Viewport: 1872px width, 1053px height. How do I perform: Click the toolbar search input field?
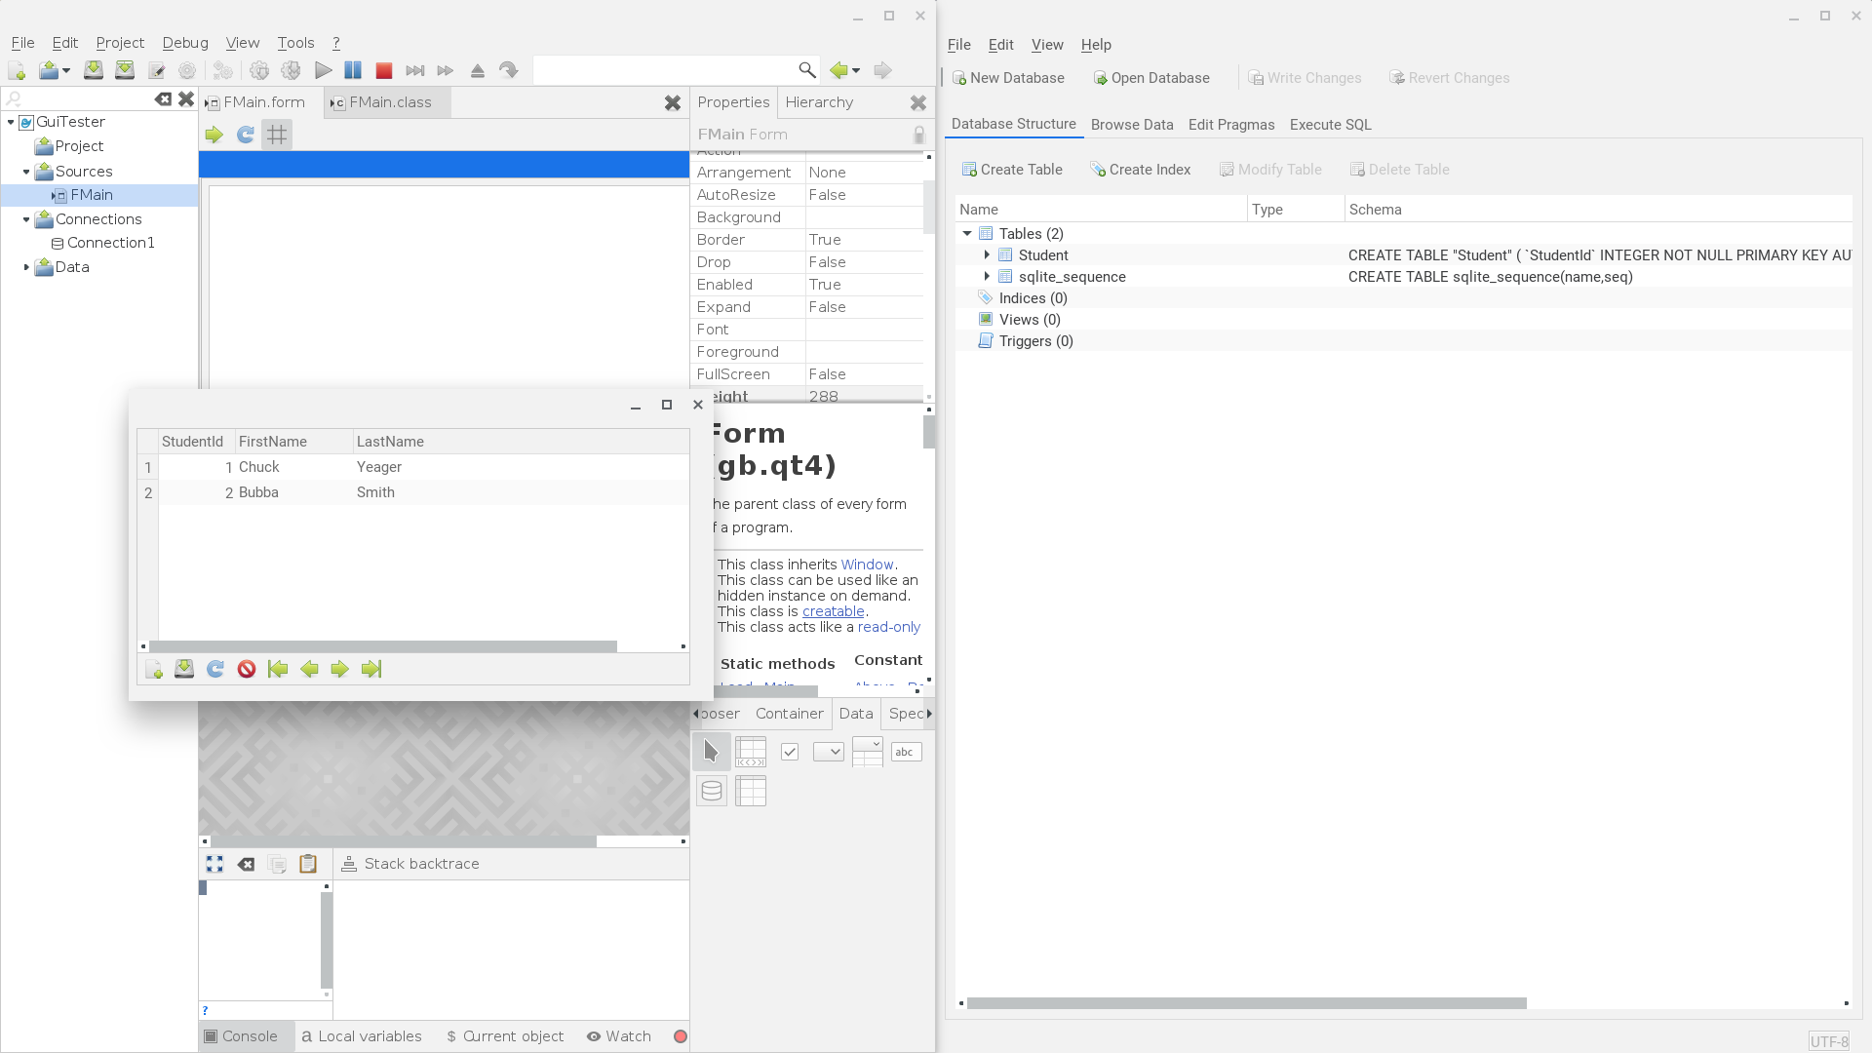point(665,70)
